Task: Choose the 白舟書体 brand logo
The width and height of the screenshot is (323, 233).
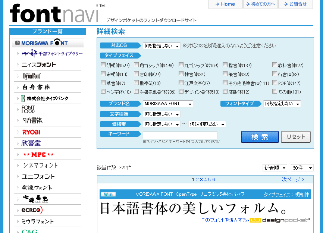Action: click(36, 87)
